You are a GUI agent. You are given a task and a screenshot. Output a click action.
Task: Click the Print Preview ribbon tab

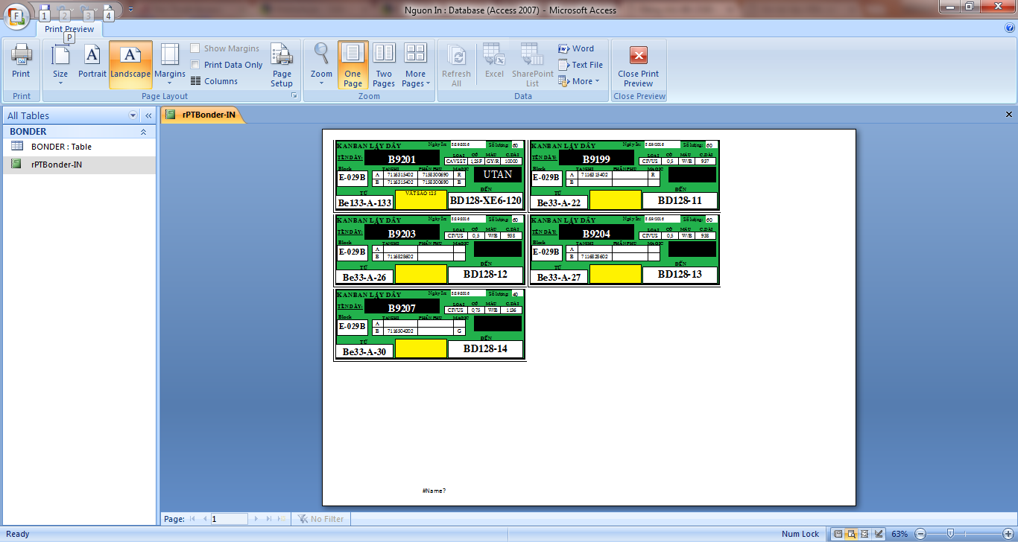tap(69, 29)
